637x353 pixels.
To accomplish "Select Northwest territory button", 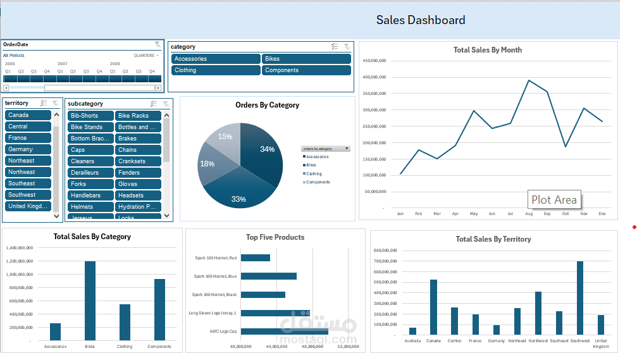I will click(28, 172).
